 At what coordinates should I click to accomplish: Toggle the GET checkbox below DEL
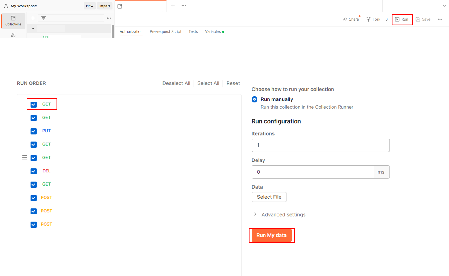[x=34, y=184]
